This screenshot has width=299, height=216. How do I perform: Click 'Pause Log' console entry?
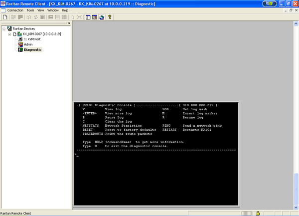tap(114, 118)
